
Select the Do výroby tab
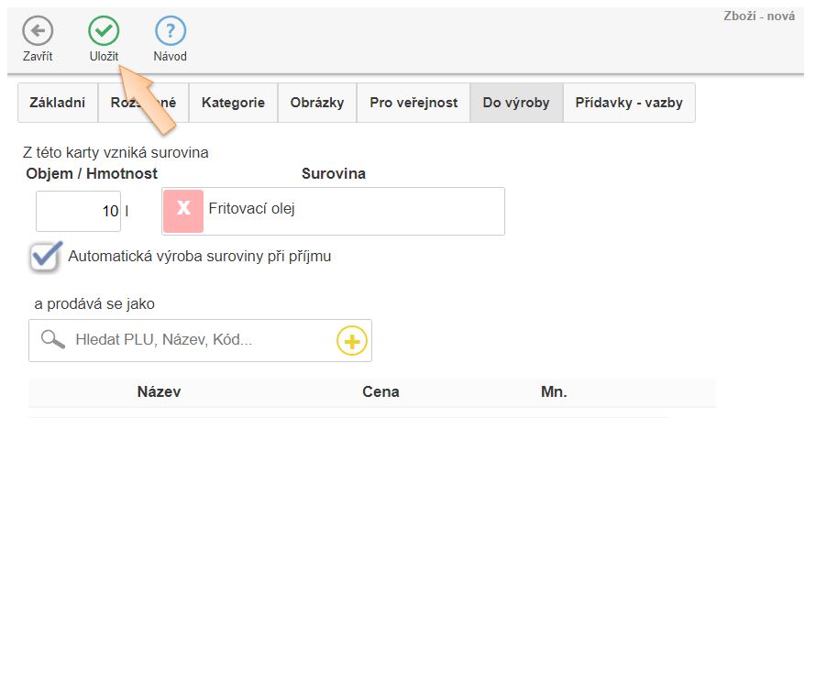point(516,103)
